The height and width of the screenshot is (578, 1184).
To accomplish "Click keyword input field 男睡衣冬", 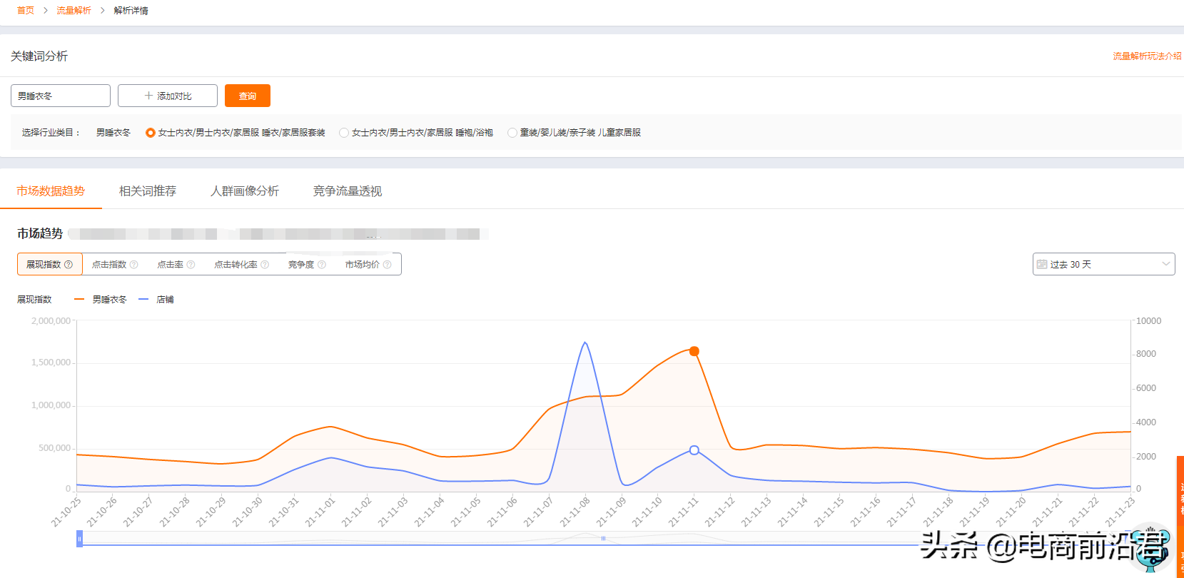I will [x=61, y=96].
